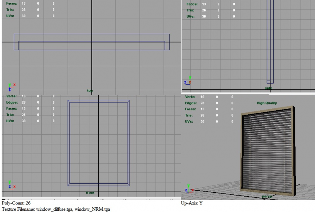The width and height of the screenshot is (315, 212).
Task: Click 'Tris:' label in persp viewport
Action: (x=189, y=115)
